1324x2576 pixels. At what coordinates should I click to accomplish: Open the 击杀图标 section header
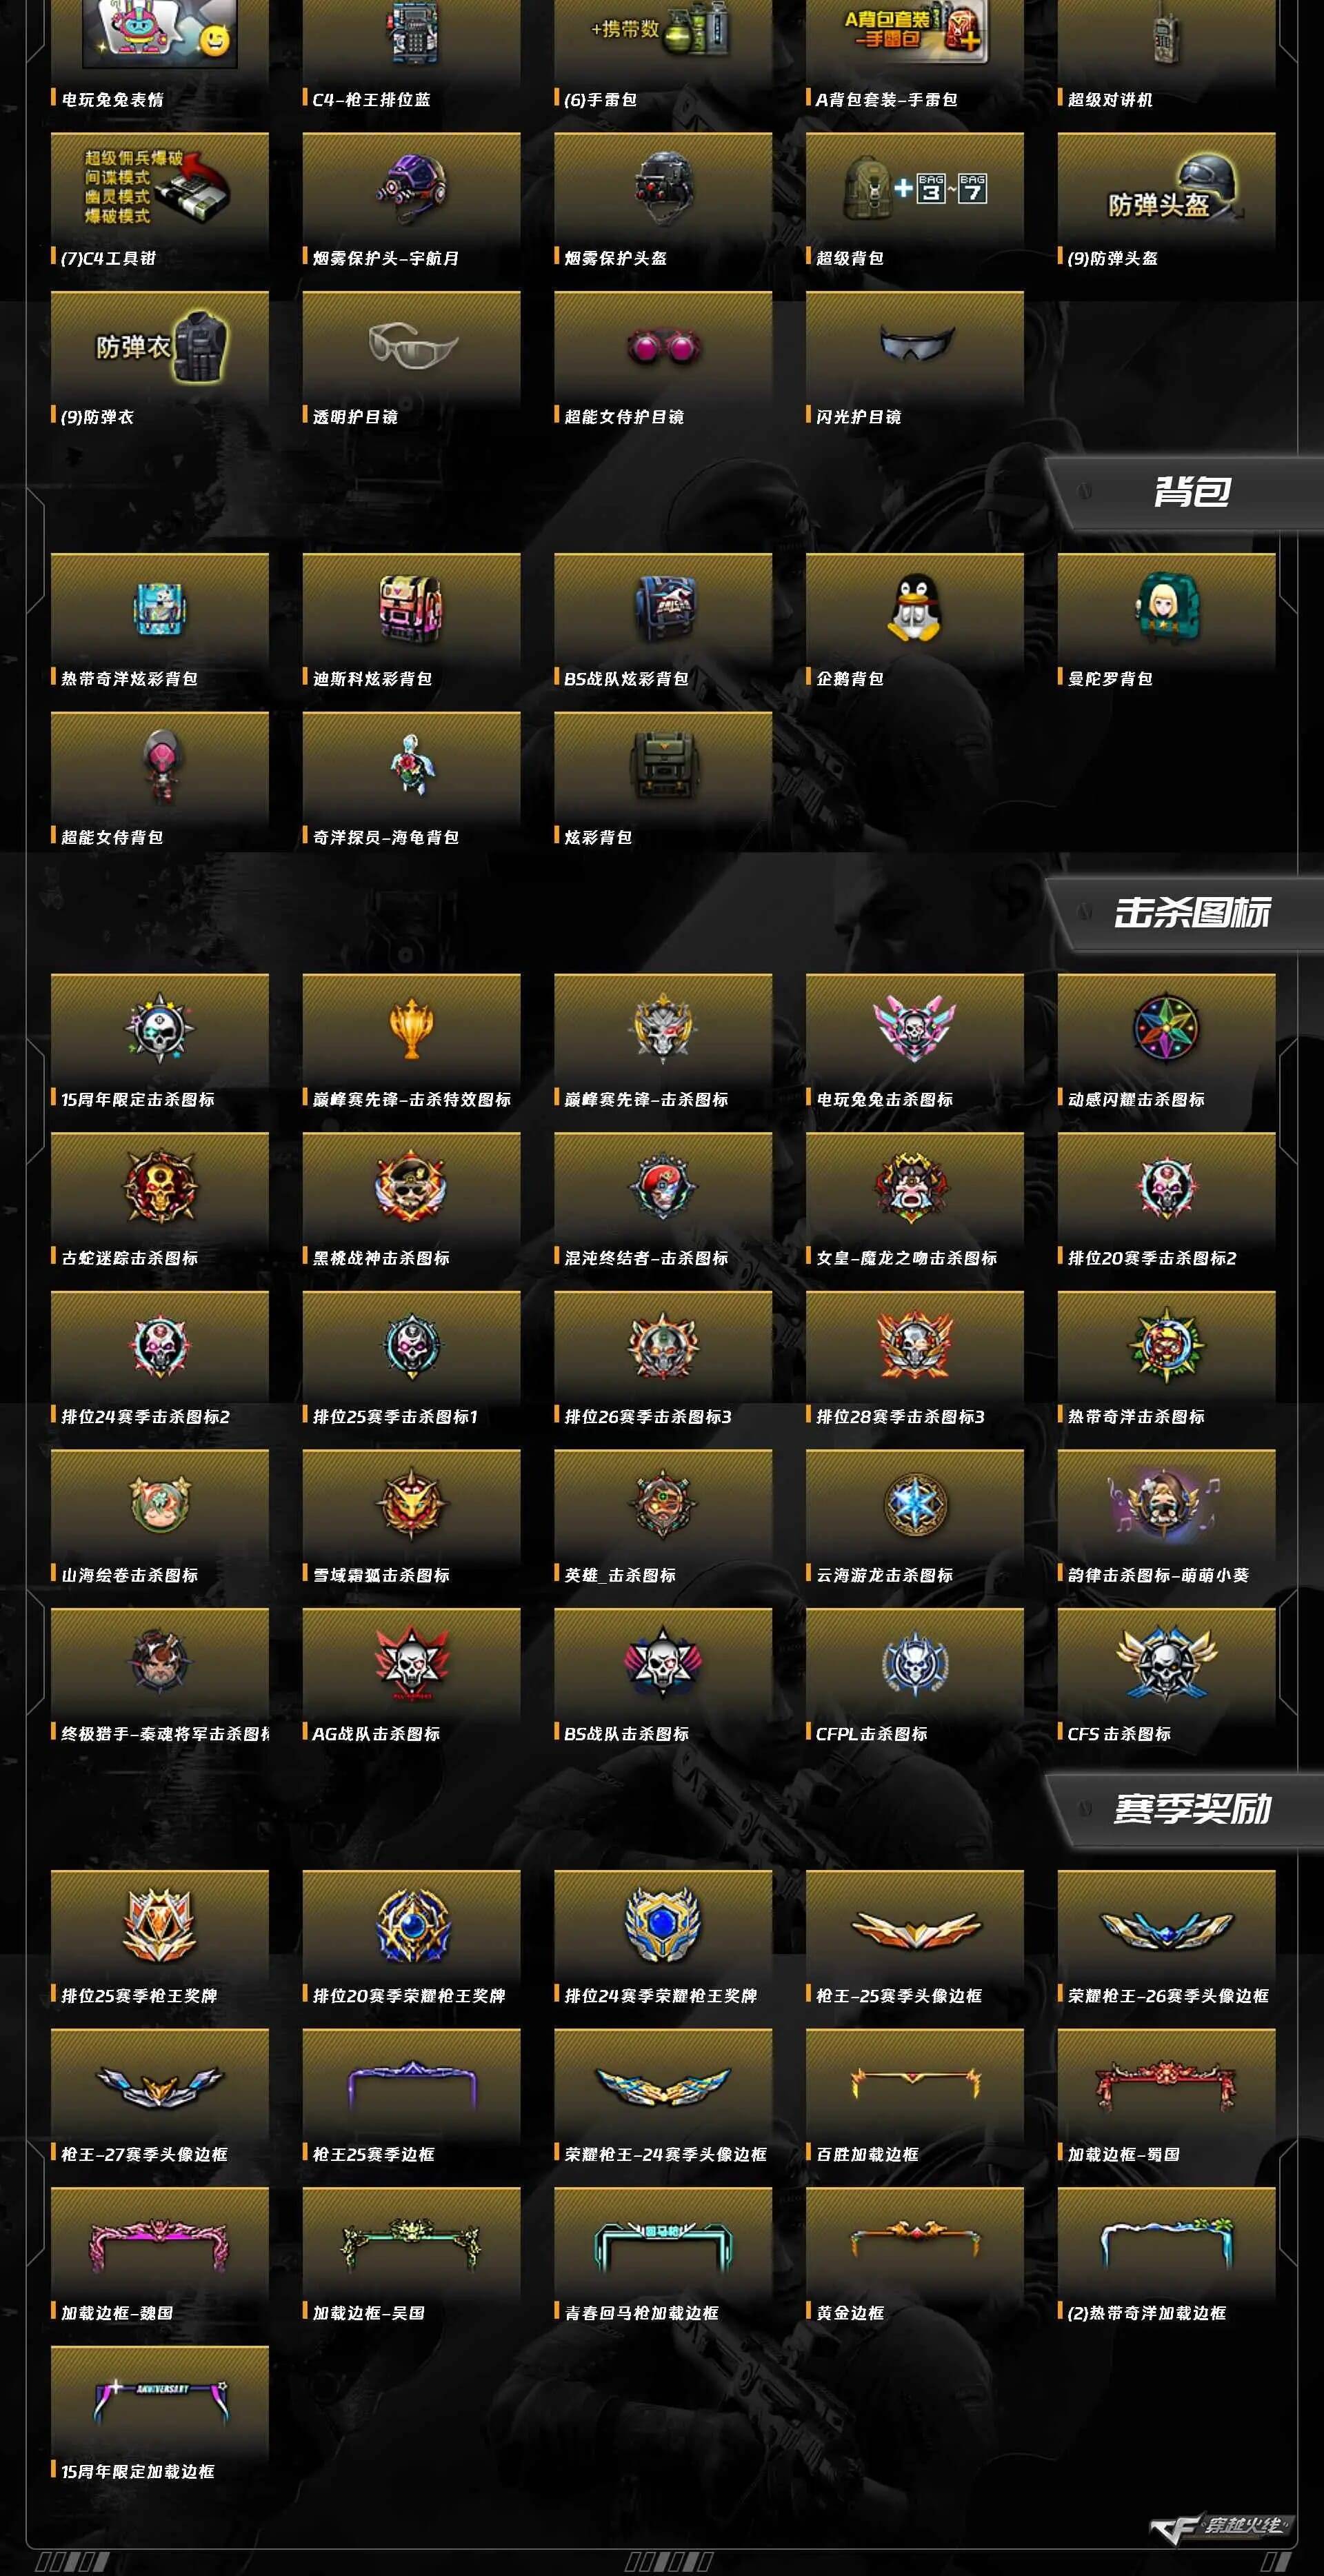(x=1191, y=913)
